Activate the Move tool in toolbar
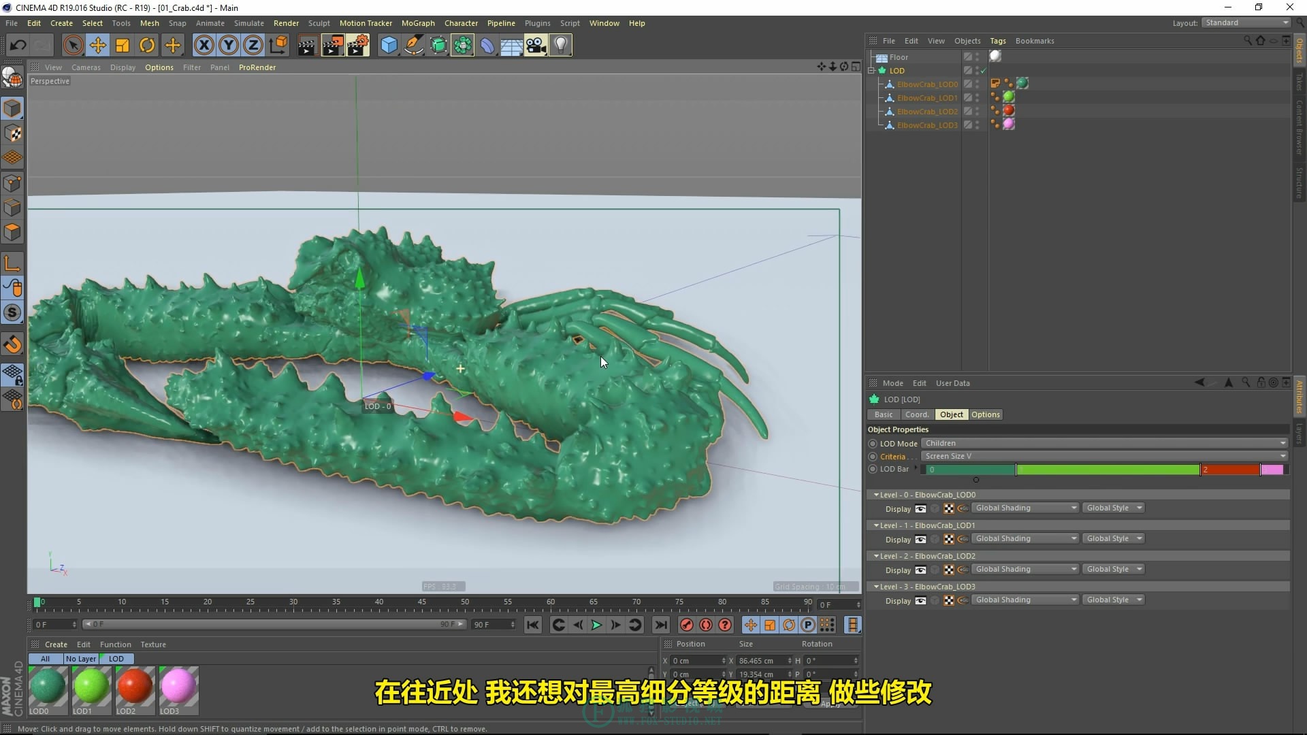Image resolution: width=1307 pixels, height=735 pixels. 98,46
